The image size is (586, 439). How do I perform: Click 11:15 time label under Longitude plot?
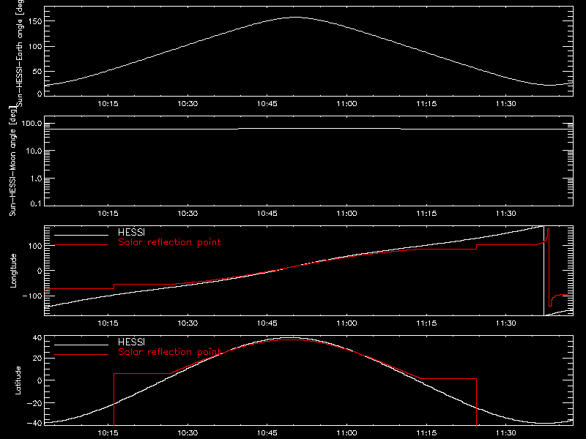coord(426,323)
